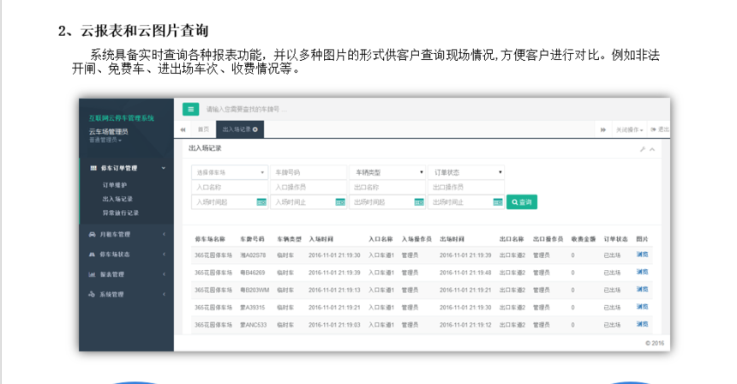Open 异常放行记录 in the sidebar

tap(121, 213)
